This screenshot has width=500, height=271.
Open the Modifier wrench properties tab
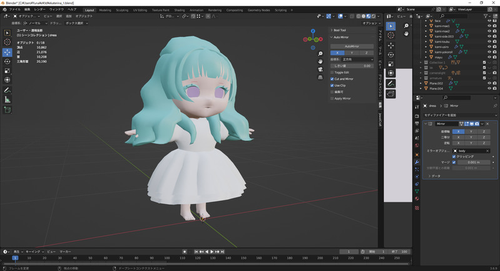coord(417,162)
